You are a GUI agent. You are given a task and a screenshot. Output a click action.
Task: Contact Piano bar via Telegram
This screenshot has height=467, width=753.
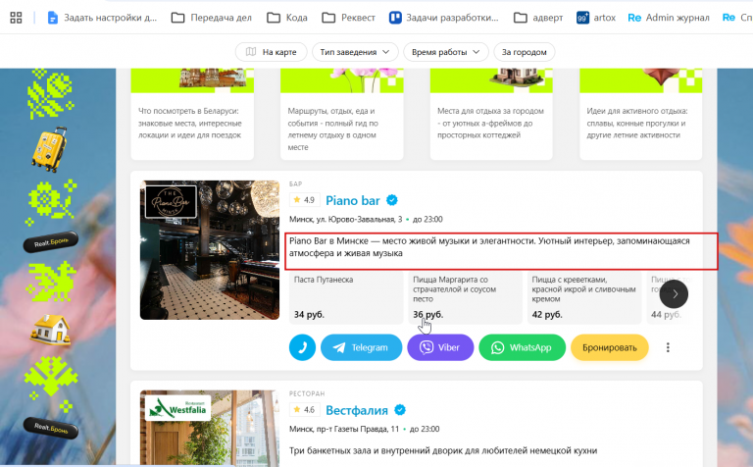click(x=361, y=347)
